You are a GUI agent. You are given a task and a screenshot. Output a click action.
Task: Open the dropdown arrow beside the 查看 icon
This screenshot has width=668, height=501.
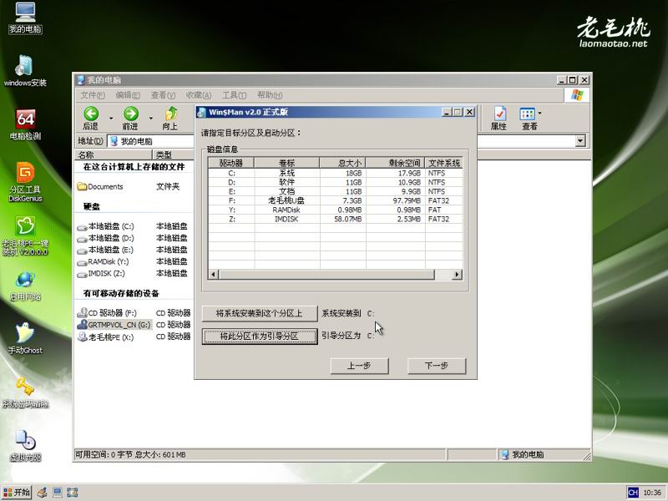pos(539,114)
